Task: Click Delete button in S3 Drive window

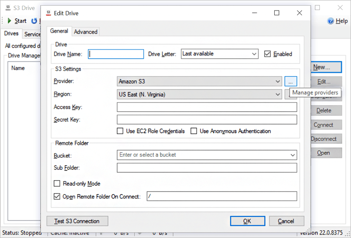Action: [x=326, y=110]
